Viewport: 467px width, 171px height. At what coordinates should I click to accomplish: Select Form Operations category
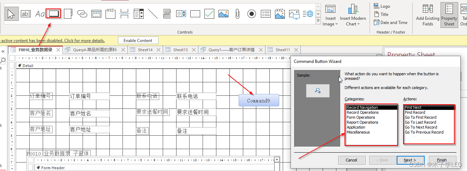click(x=371, y=117)
